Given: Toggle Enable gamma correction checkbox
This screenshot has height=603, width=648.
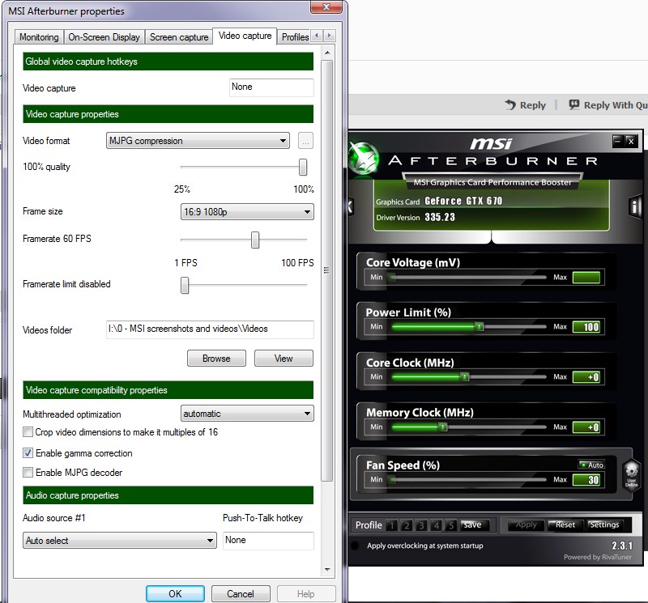Looking at the screenshot, I should (x=28, y=453).
